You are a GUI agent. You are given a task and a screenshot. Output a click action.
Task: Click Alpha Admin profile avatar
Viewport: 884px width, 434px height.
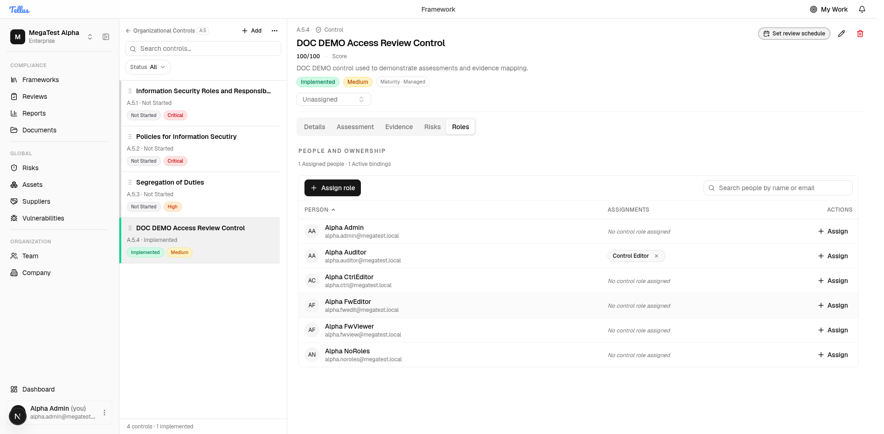[x=18, y=415]
